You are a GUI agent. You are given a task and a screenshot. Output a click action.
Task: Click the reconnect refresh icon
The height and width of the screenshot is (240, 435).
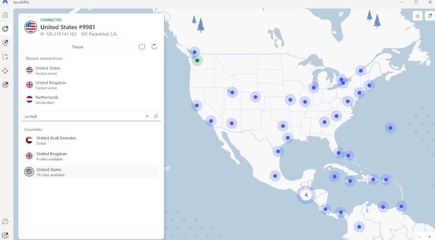coord(154,46)
